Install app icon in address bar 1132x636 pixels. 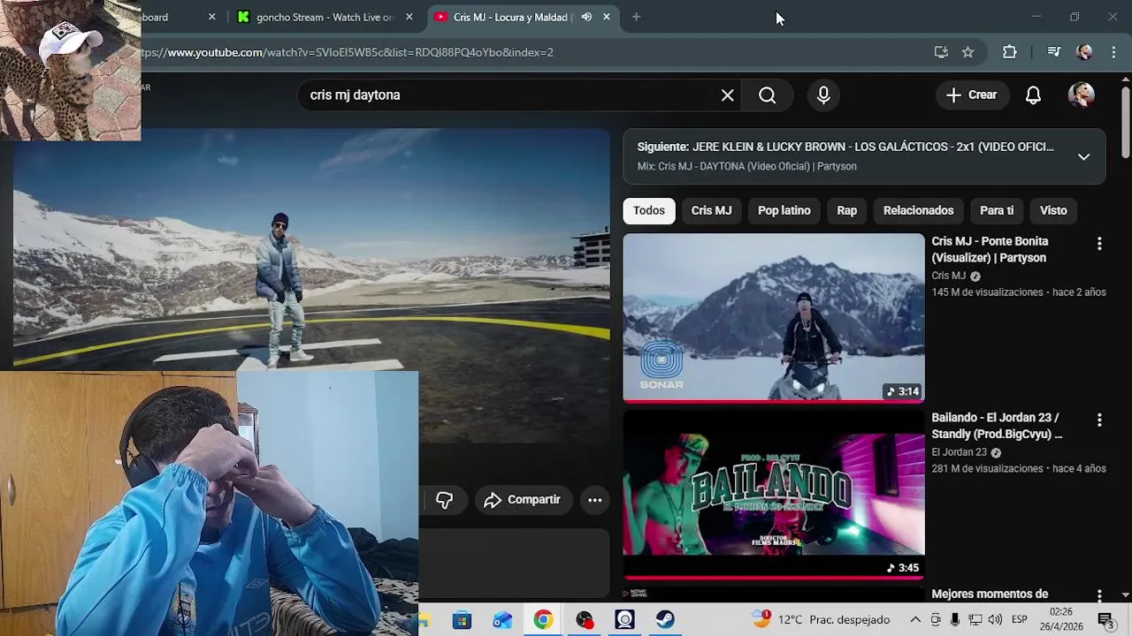[941, 52]
